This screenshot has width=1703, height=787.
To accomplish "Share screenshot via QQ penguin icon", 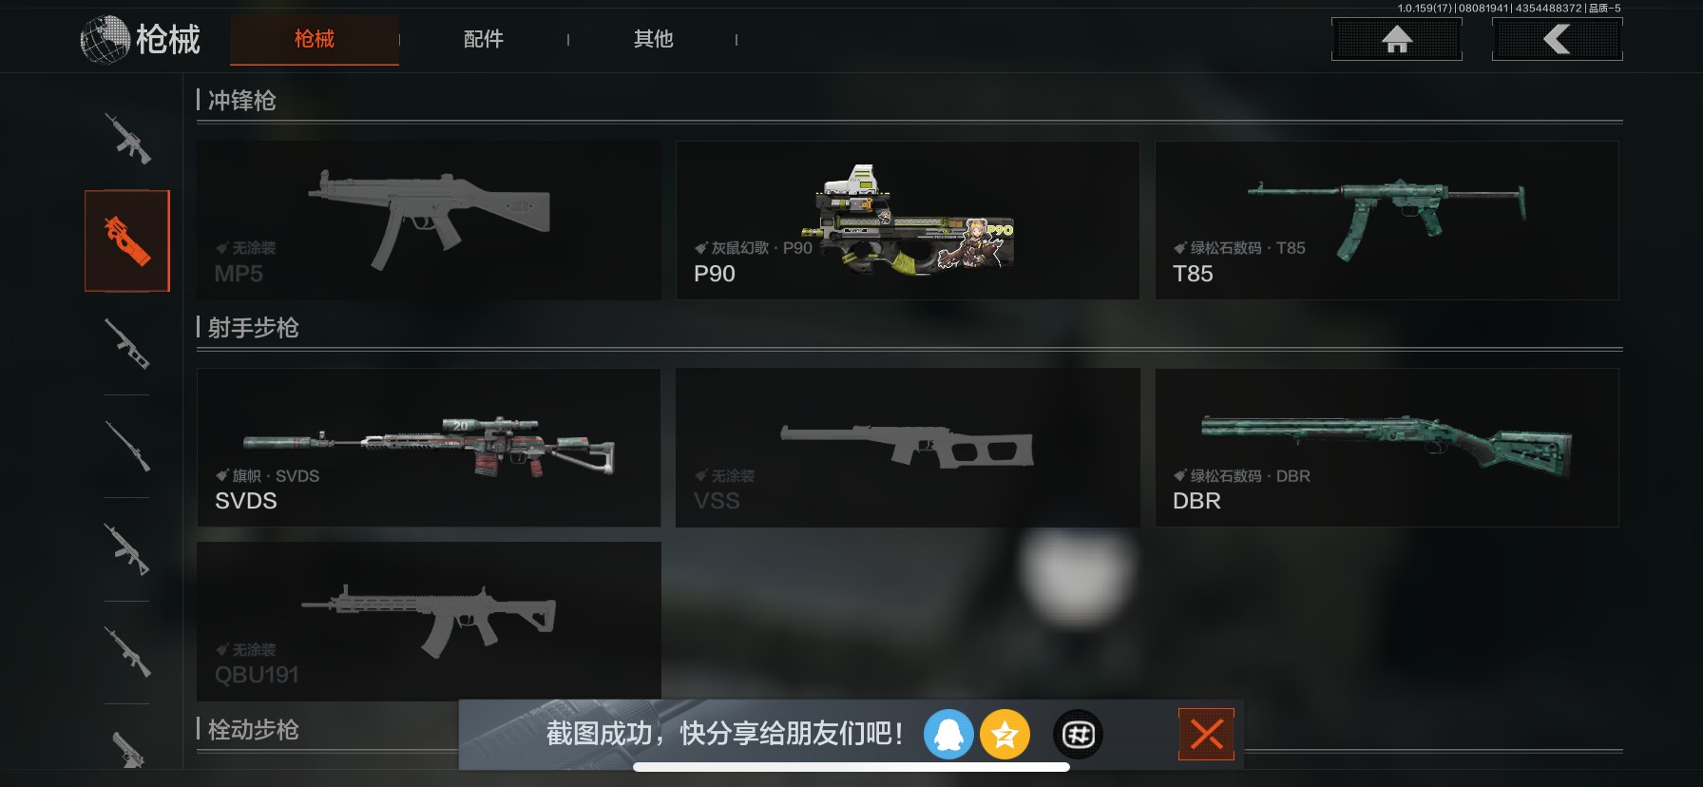I will click(948, 734).
